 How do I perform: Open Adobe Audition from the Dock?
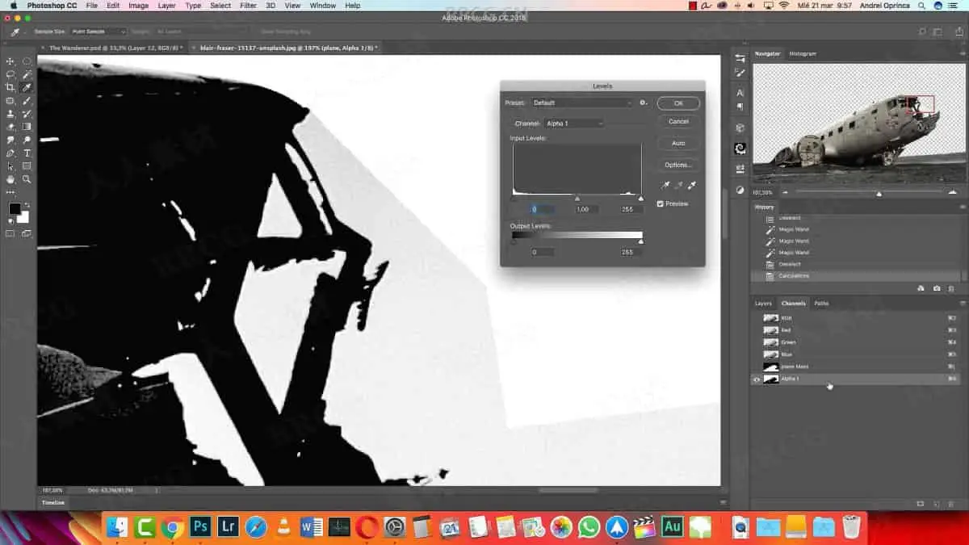click(x=672, y=527)
